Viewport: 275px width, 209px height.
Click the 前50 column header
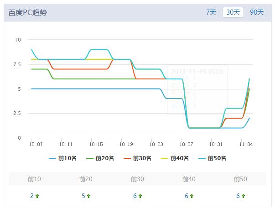coord(240,179)
